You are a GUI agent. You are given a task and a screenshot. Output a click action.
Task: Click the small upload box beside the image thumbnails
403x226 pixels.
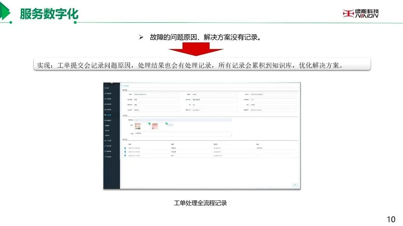pos(171,125)
